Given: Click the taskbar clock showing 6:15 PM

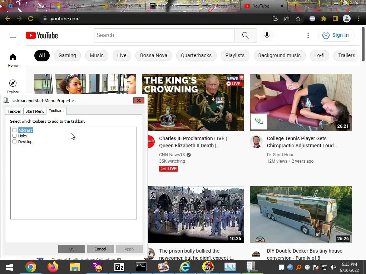Looking at the screenshot, I should 350,267.
